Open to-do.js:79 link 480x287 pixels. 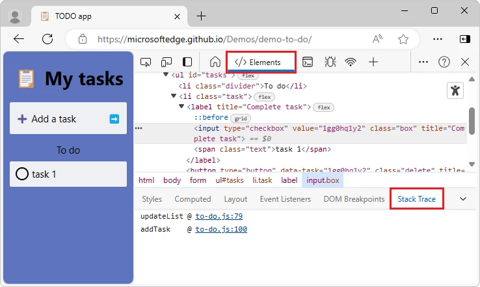(219, 216)
